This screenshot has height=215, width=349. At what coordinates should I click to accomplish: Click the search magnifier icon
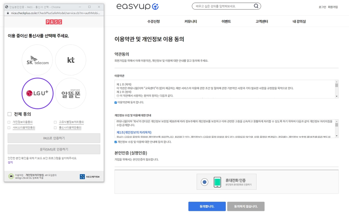click(x=256, y=6)
